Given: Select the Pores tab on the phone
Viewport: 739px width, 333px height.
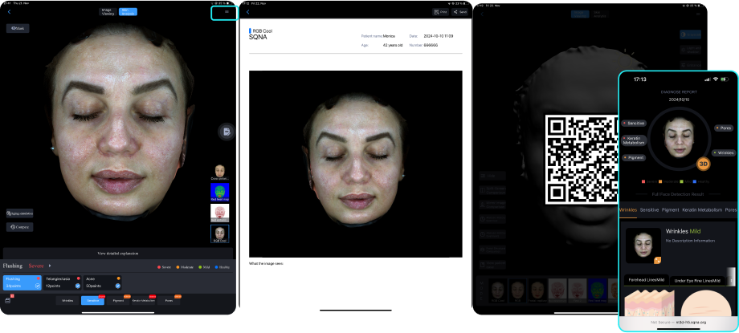Looking at the screenshot, I should click(x=730, y=210).
